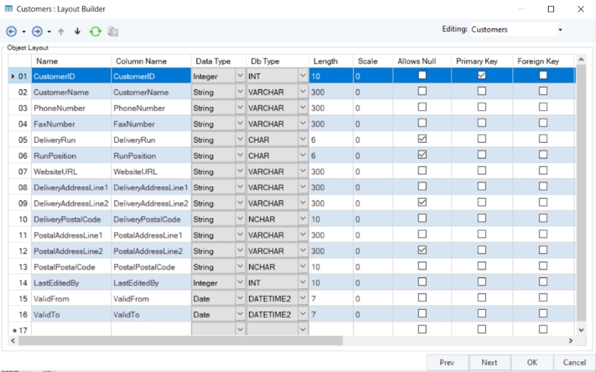The width and height of the screenshot is (596, 372).
Task: Expand Db Type dropdown for ValidFrom
Action: [303, 298]
